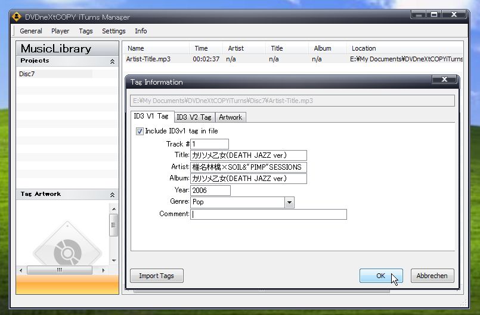
Task: Click the Album input field
Action: [x=249, y=179]
